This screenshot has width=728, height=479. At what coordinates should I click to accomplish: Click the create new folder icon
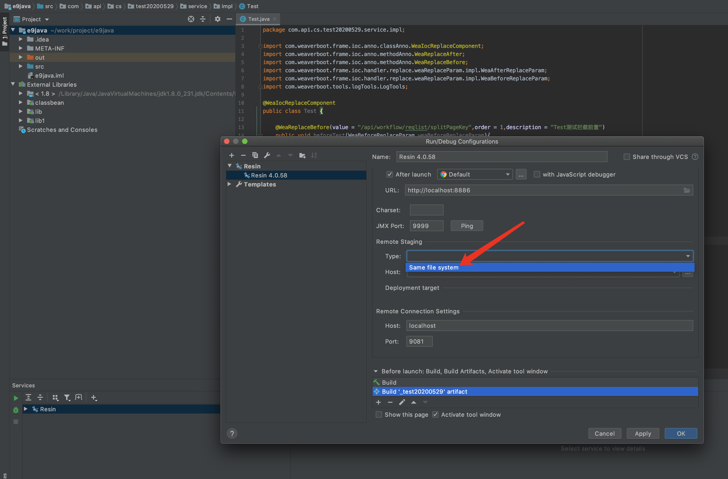[302, 155]
